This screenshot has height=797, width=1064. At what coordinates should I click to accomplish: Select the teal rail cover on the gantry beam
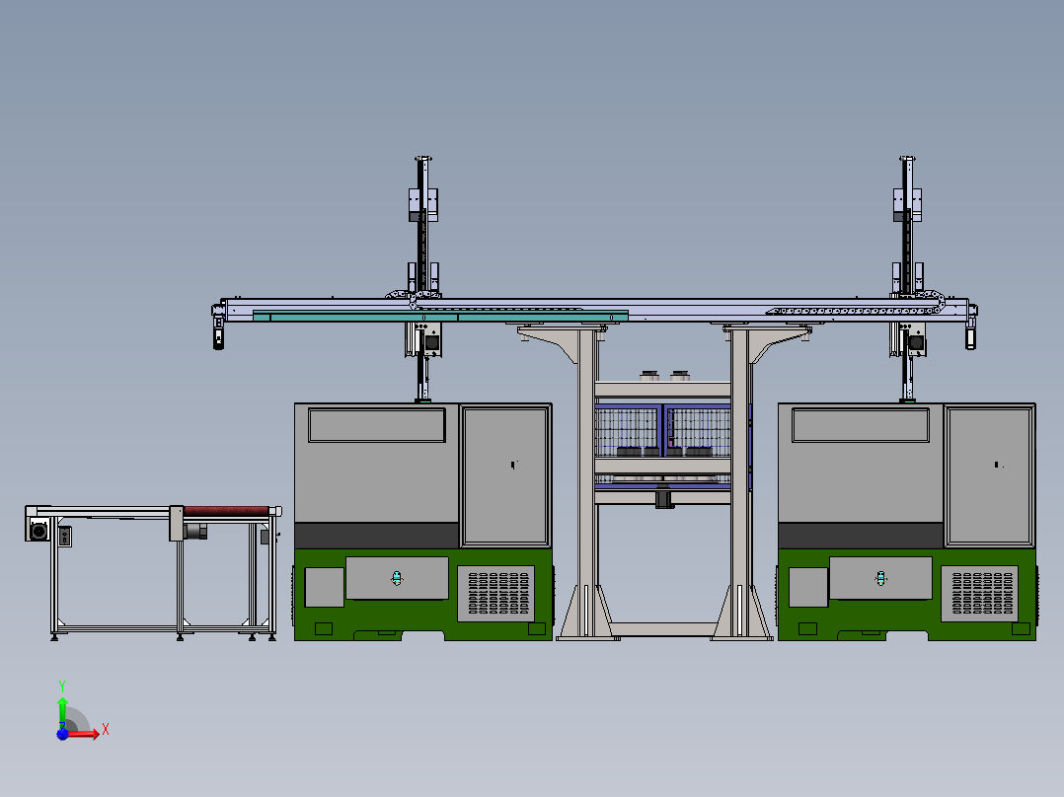click(x=440, y=316)
